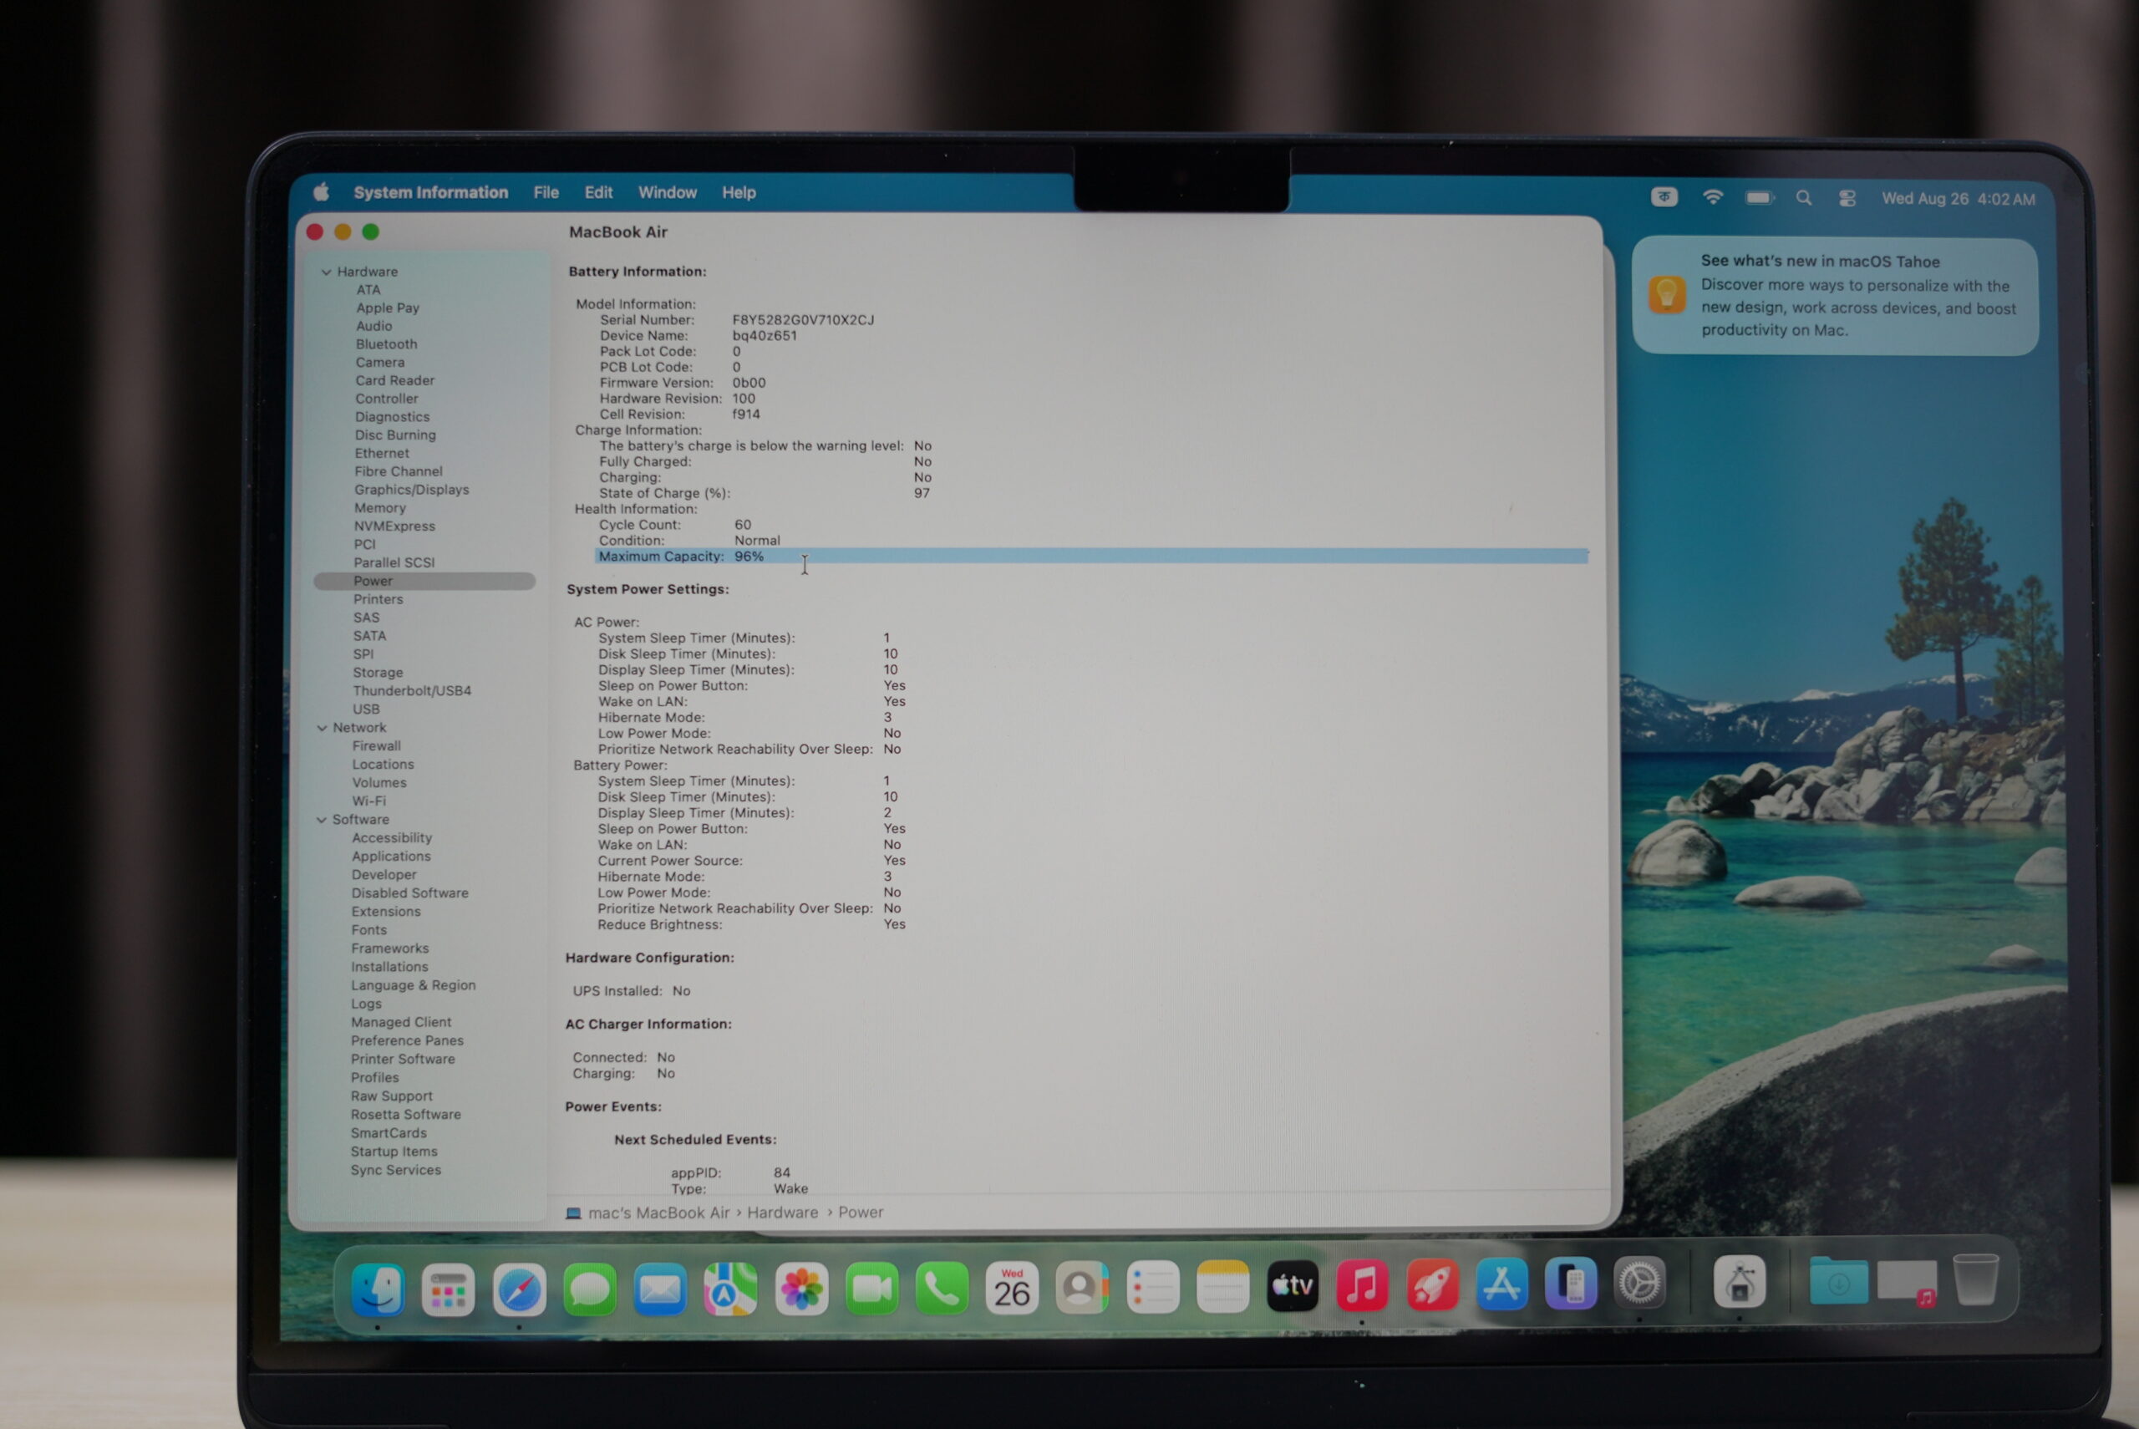The image size is (2139, 1429).
Task: Open Finder from the Dock
Action: [x=378, y=1289]
